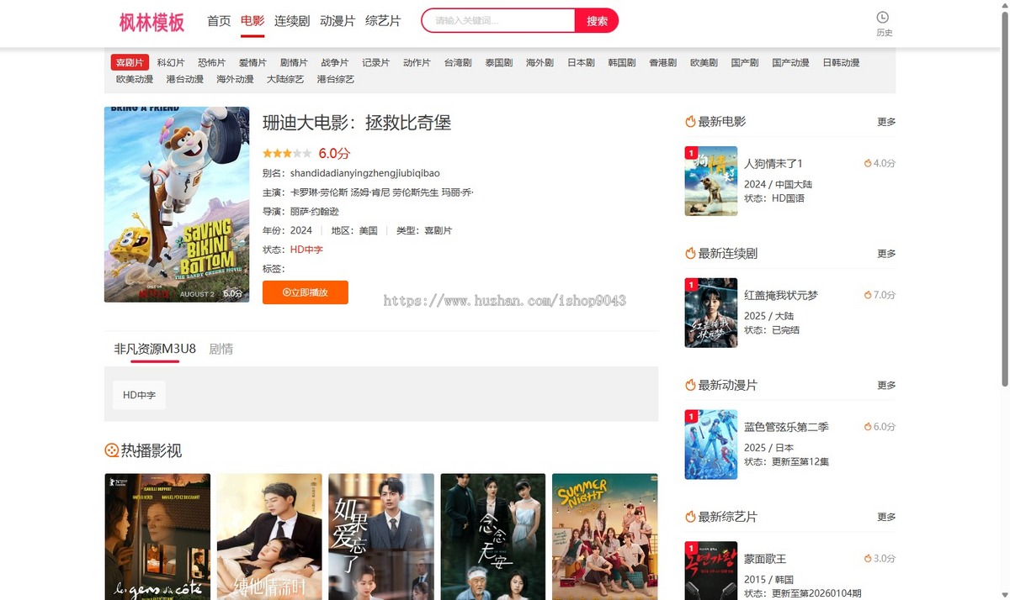Select the 爱情片 category
1010x600 pixels.
tap(252, 63)
